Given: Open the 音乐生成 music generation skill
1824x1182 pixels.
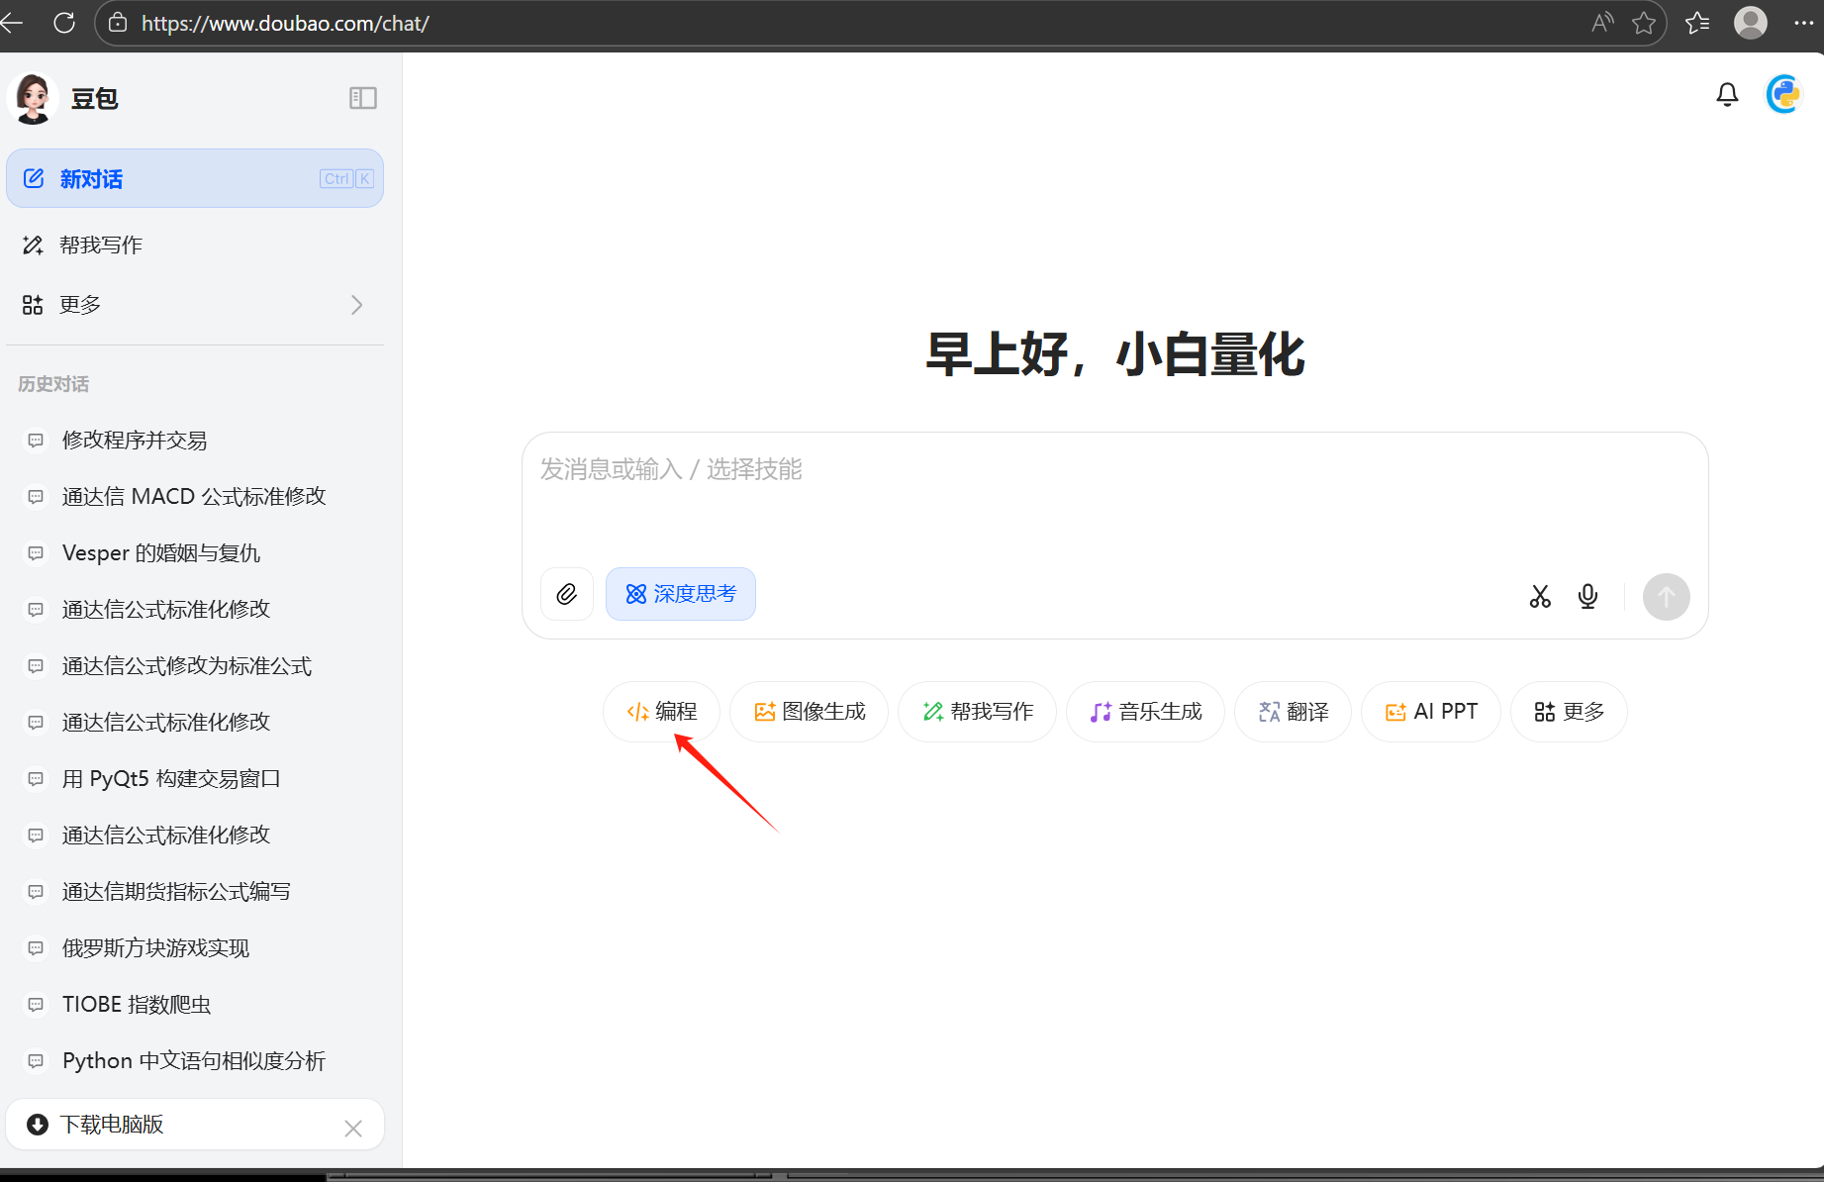Looking at the screenshot, I should pos(1145,711).
